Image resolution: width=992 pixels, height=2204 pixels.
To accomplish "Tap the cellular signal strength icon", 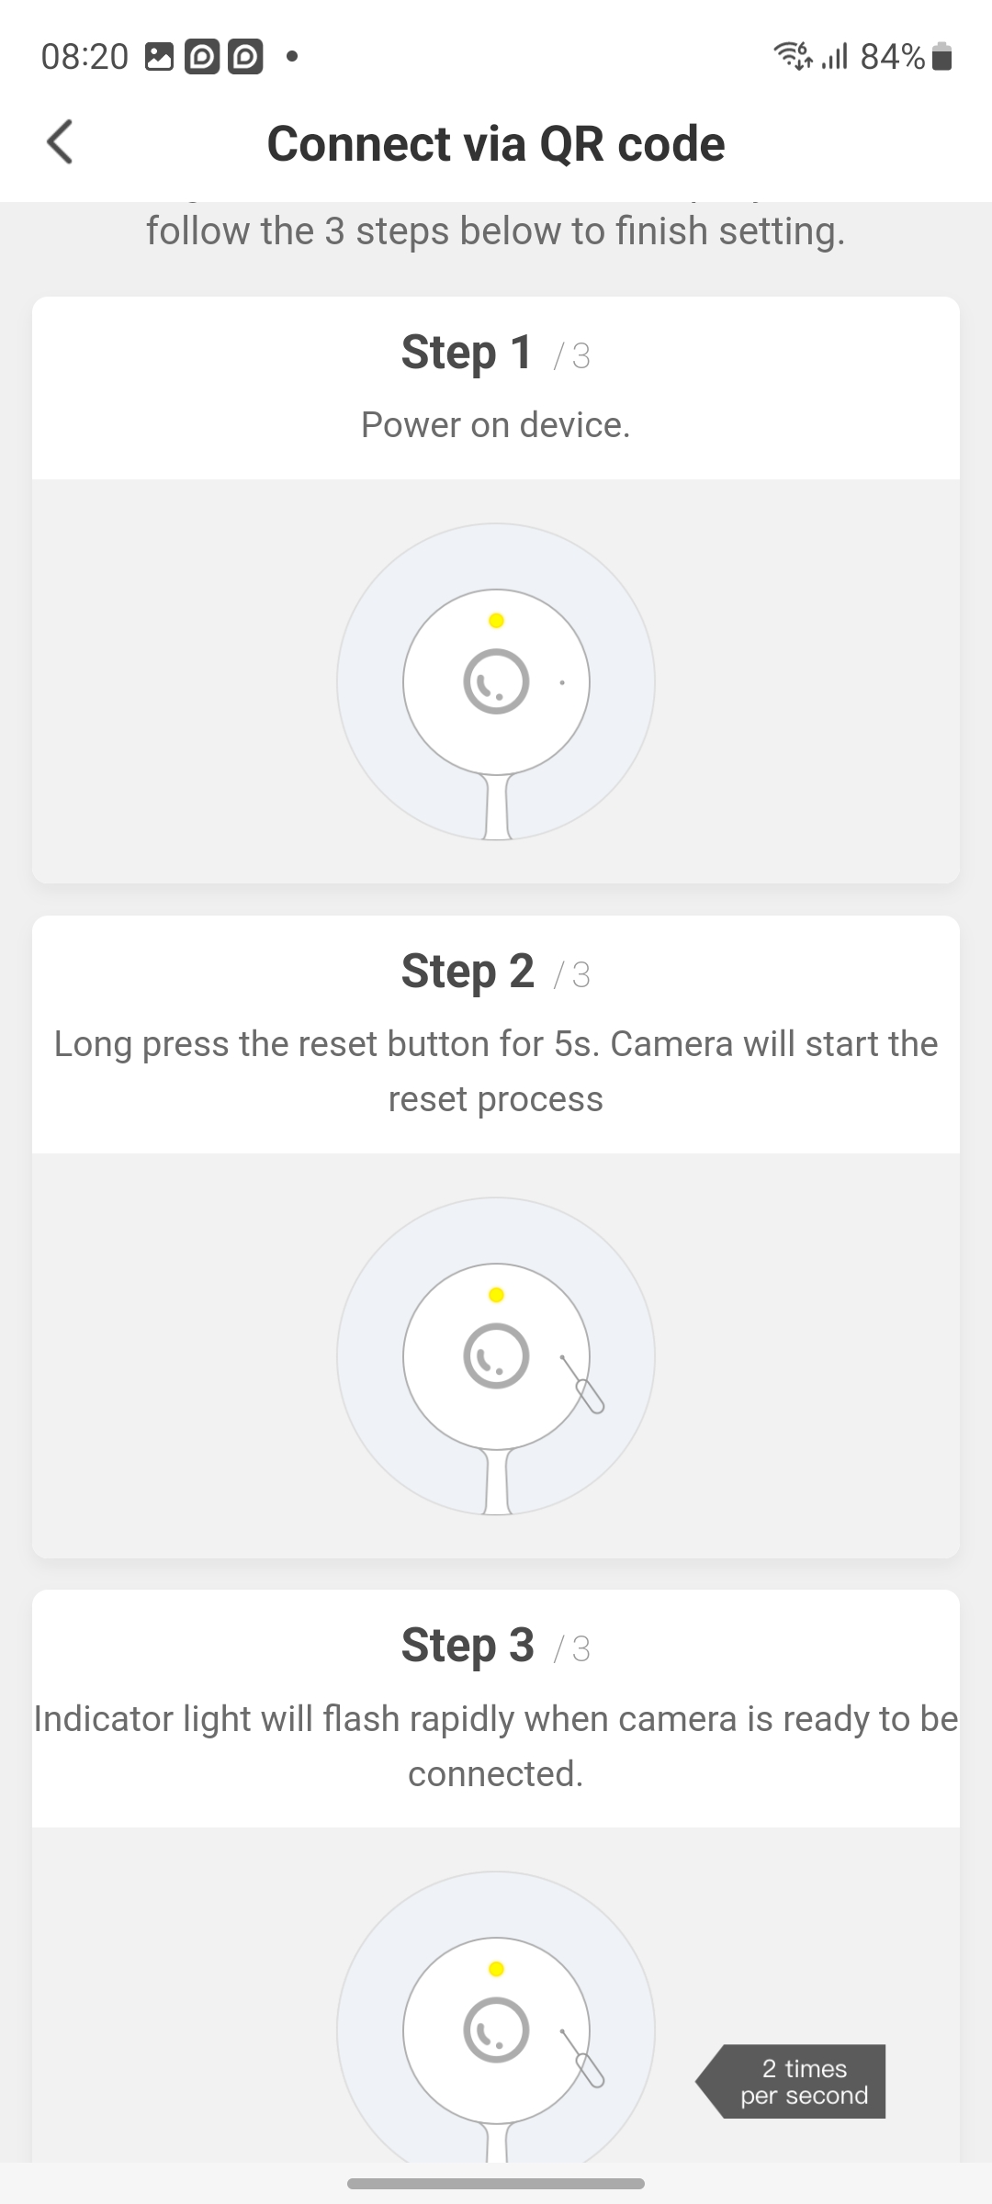I will pyautogui.click(x=834, y=57).
